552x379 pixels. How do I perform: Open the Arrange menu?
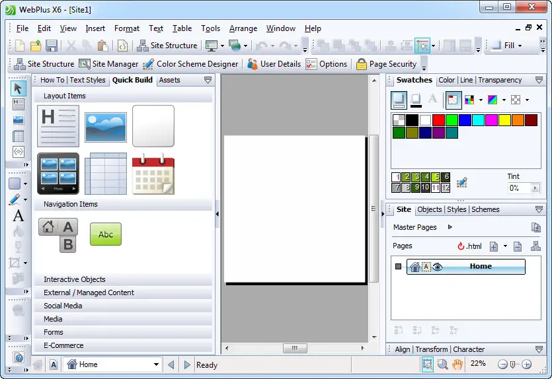pos(243,28)
